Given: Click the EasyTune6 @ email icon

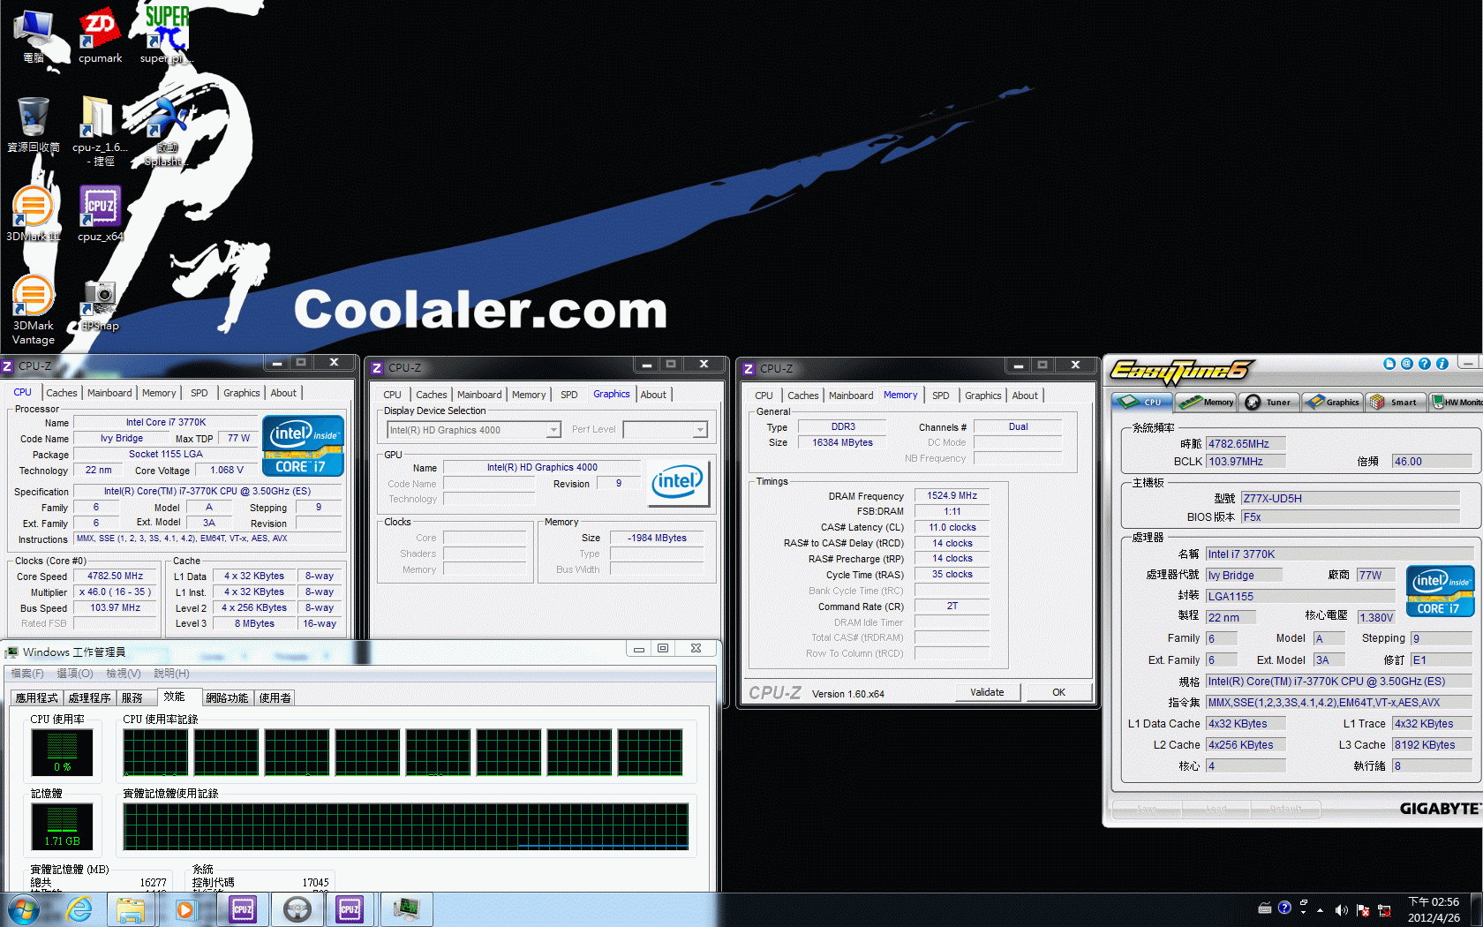Looking at the screenshot, I should (1407, 364).
